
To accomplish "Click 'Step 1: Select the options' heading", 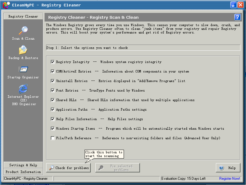I will tap(87, 48).
